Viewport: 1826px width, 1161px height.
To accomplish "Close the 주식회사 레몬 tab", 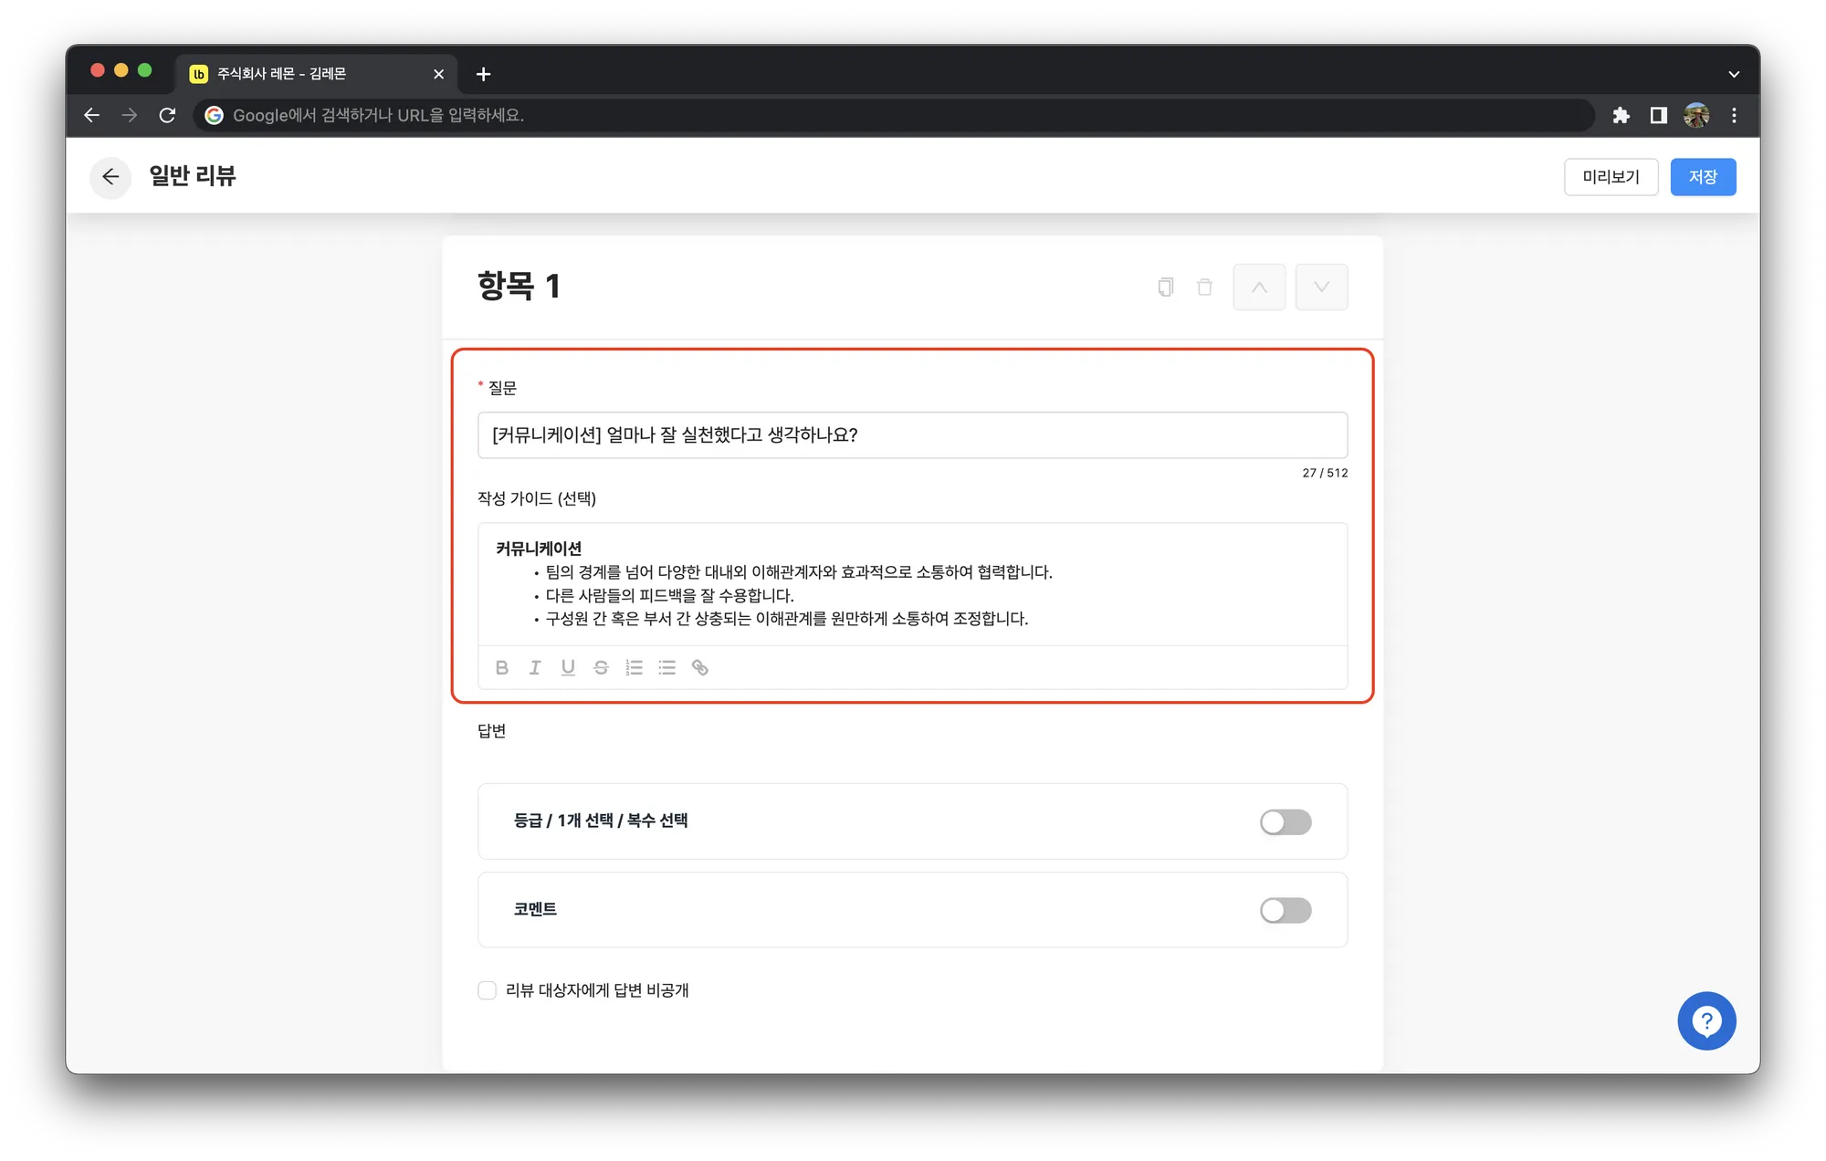I will click(439, 74).
